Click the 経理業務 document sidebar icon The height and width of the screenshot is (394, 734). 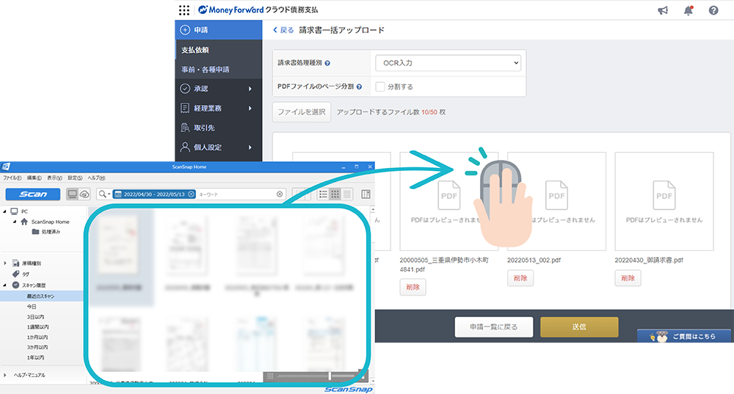coord(185,108)
